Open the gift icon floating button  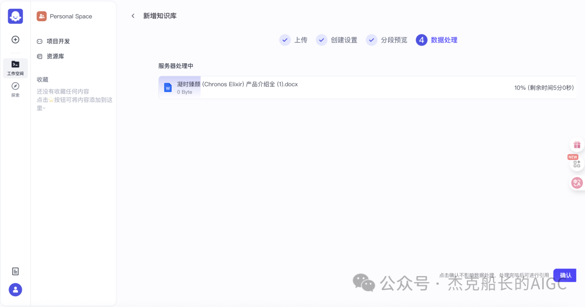click(x=577, y=145)
